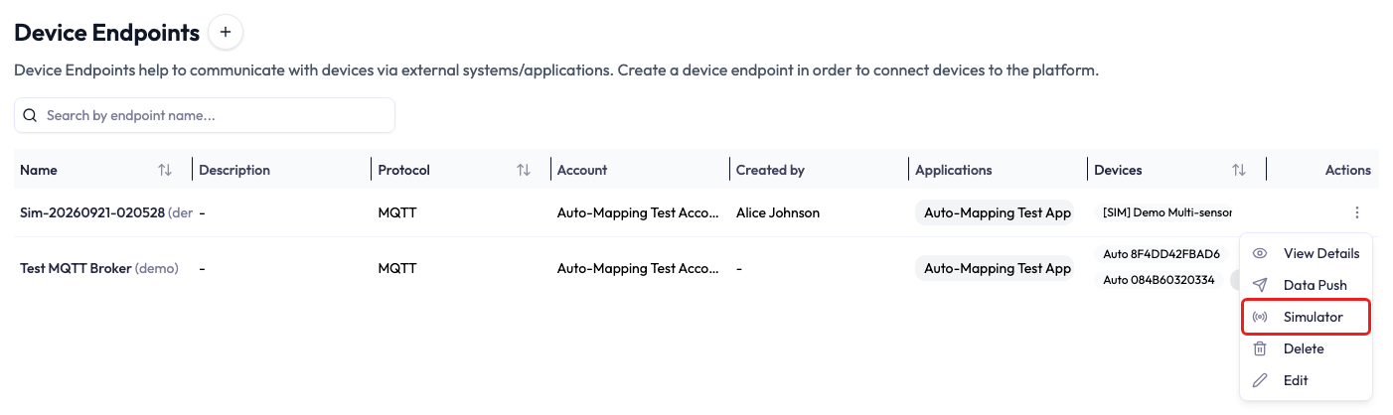Click account cell in Test MQTT Broker row
The width and height of the screenshot is (1393, 415).
click(638, 268)
